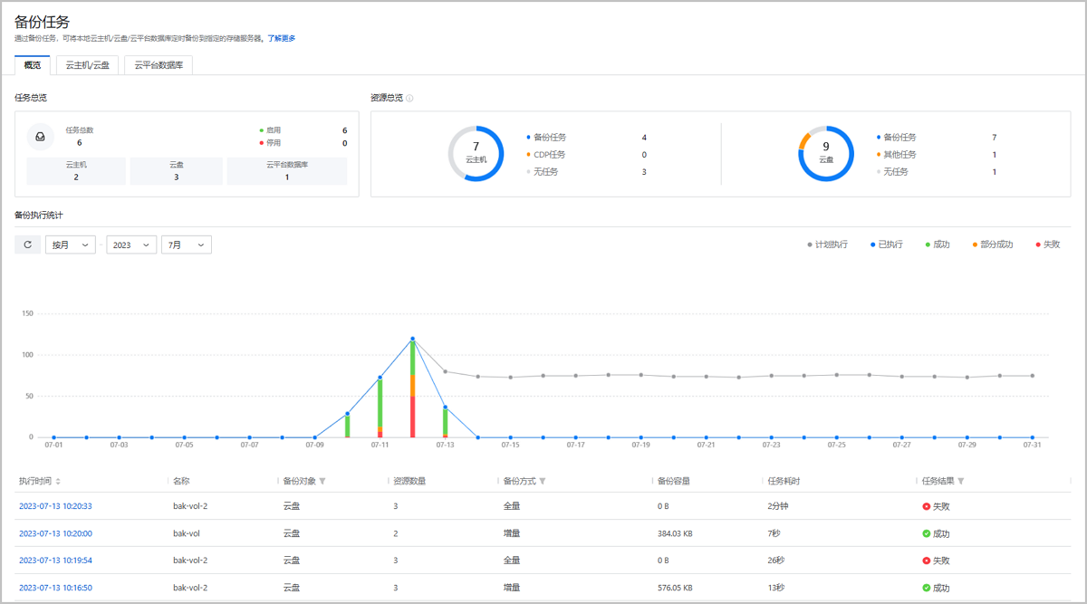Click the refresh icon above the chart
The height and width of the screenshot is (604, 1087).
29,244
